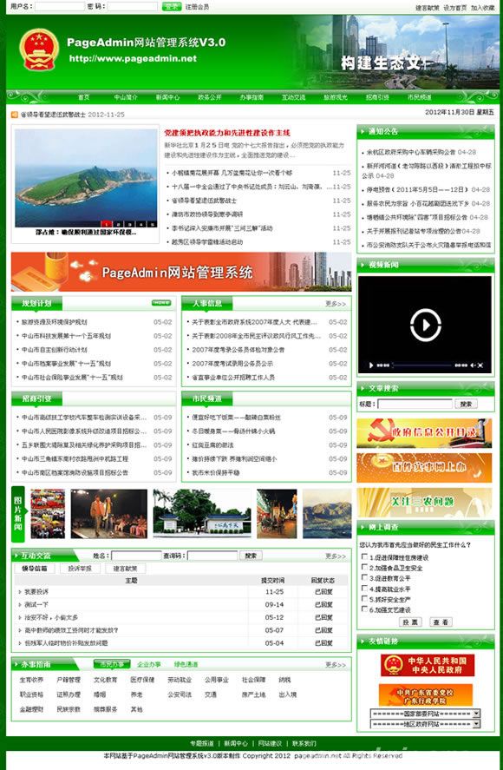
Task: Click the 投票 vote button in survey
Action: [410, 622]
